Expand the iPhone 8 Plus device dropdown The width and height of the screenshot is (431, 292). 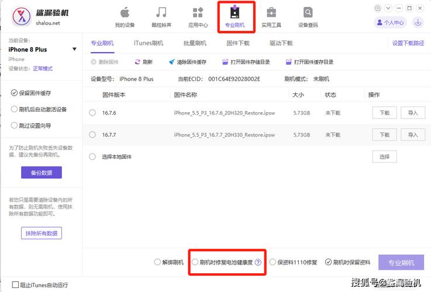coord(74,50)
